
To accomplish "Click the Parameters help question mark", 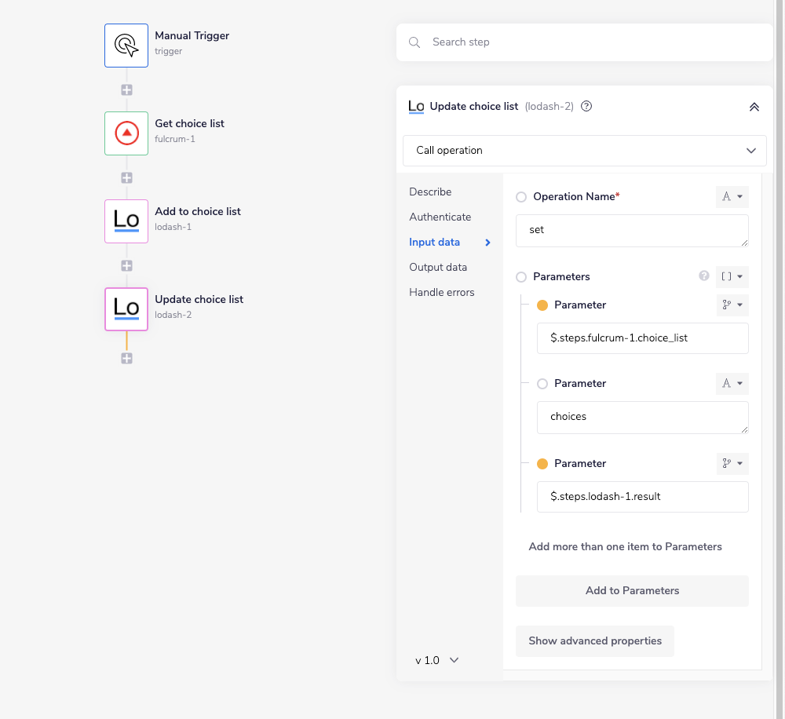I will coord(704,276).
